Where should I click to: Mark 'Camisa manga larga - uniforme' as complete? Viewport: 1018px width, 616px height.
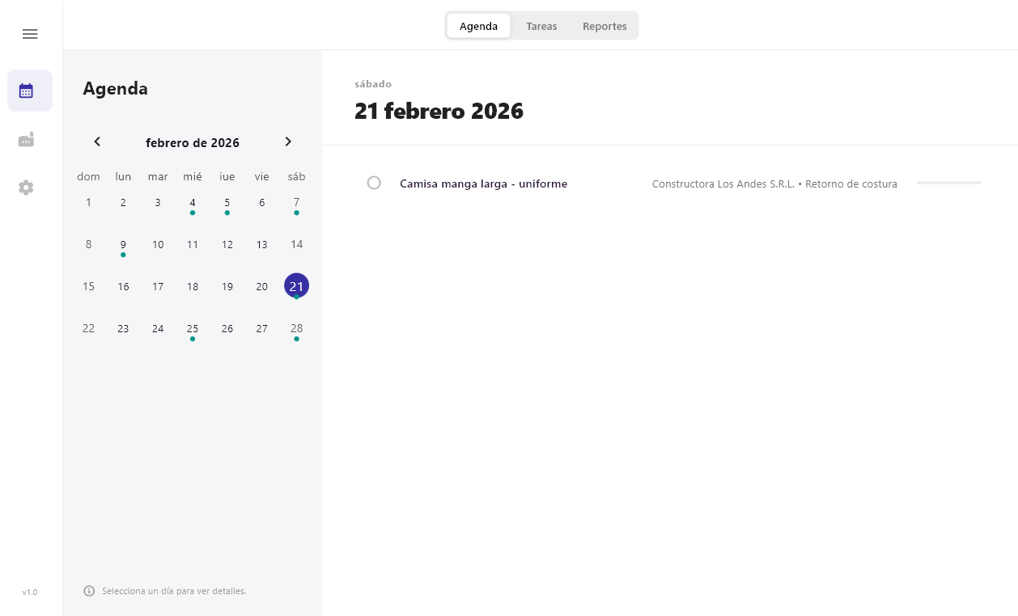374,183
